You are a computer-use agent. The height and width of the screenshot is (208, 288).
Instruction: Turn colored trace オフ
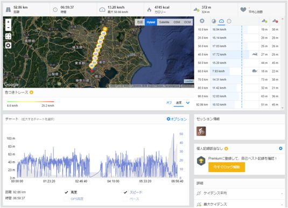[x=169, y=103]
